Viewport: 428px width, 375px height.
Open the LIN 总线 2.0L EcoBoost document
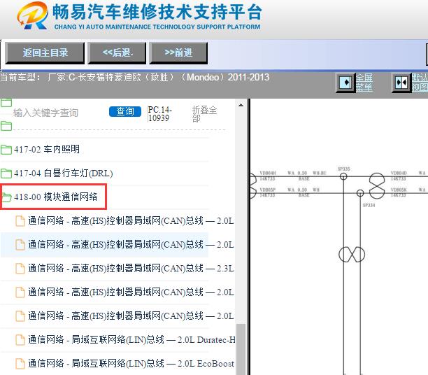pyautogui.click(x=131, y=364)
